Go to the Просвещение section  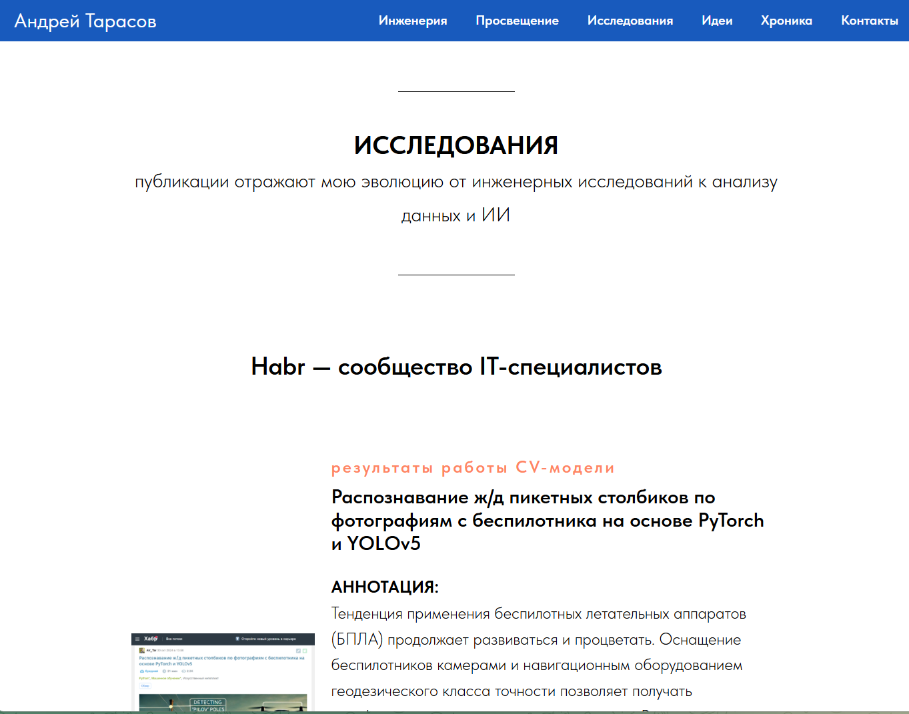(x=517, y=21)
